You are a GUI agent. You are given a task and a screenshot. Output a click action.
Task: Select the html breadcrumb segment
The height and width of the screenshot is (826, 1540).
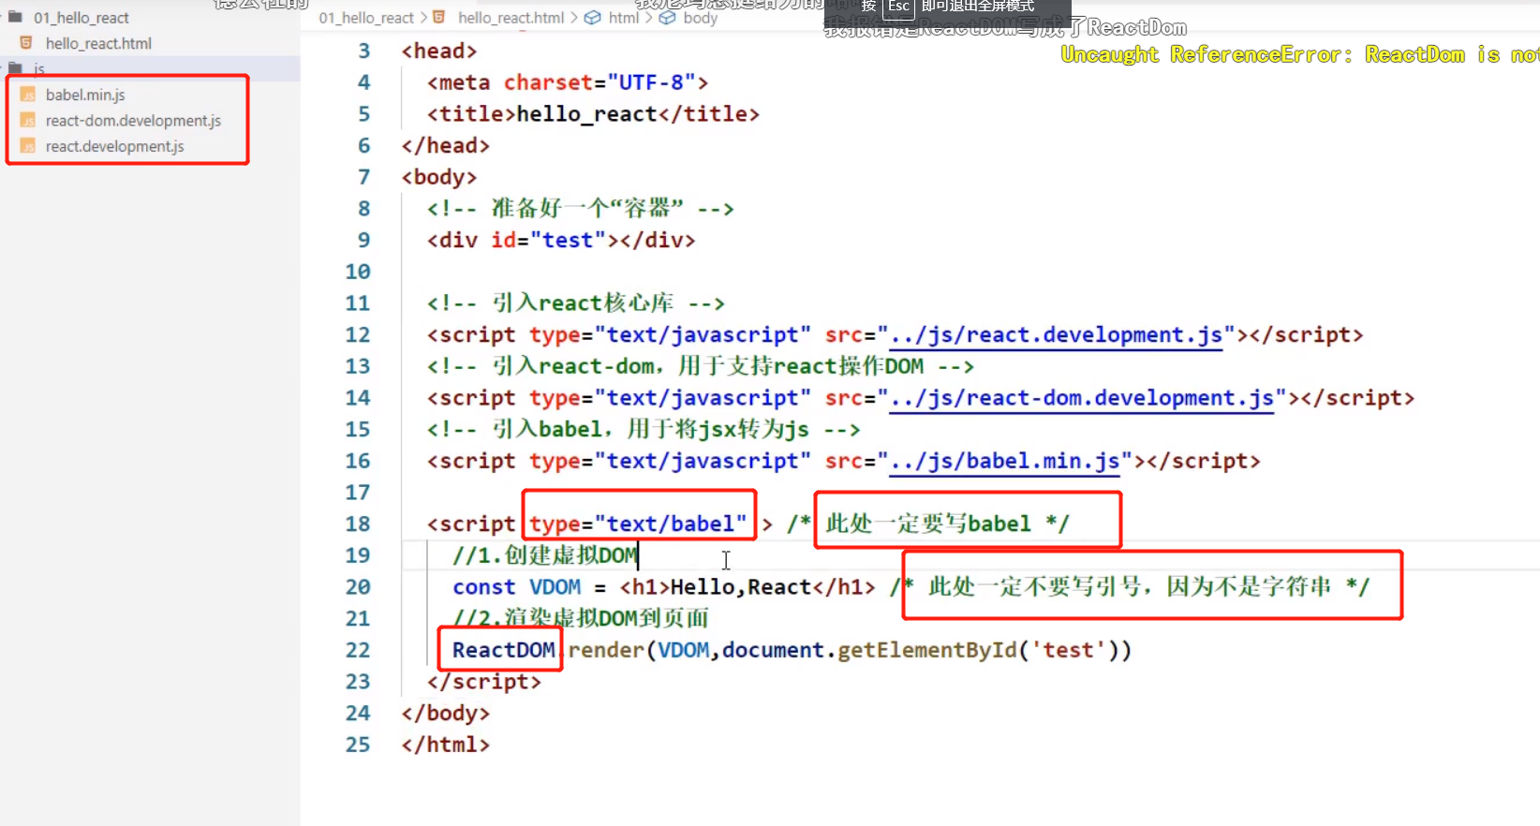(624, 18)
